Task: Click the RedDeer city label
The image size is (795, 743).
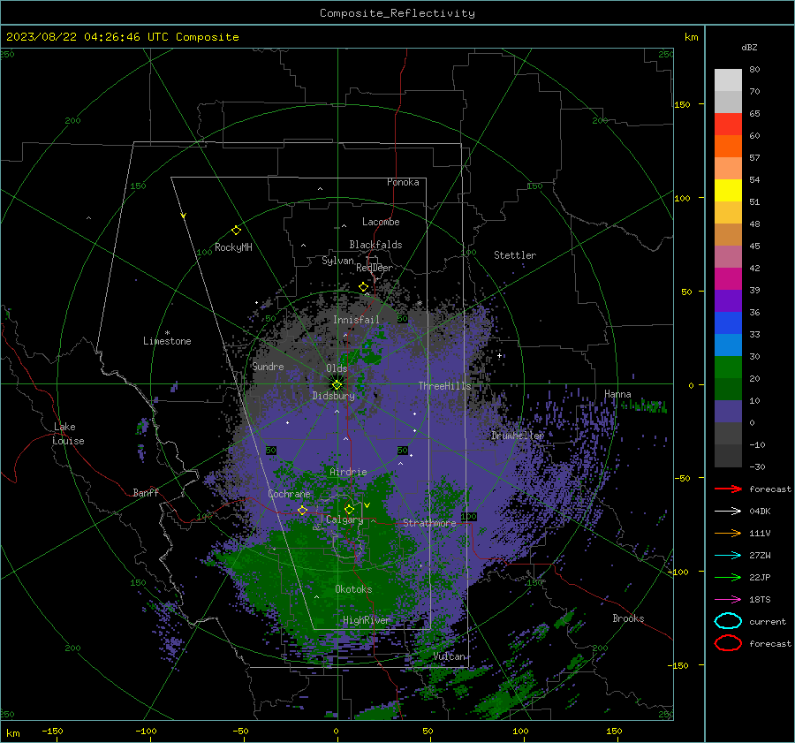Action: point(375,268)
